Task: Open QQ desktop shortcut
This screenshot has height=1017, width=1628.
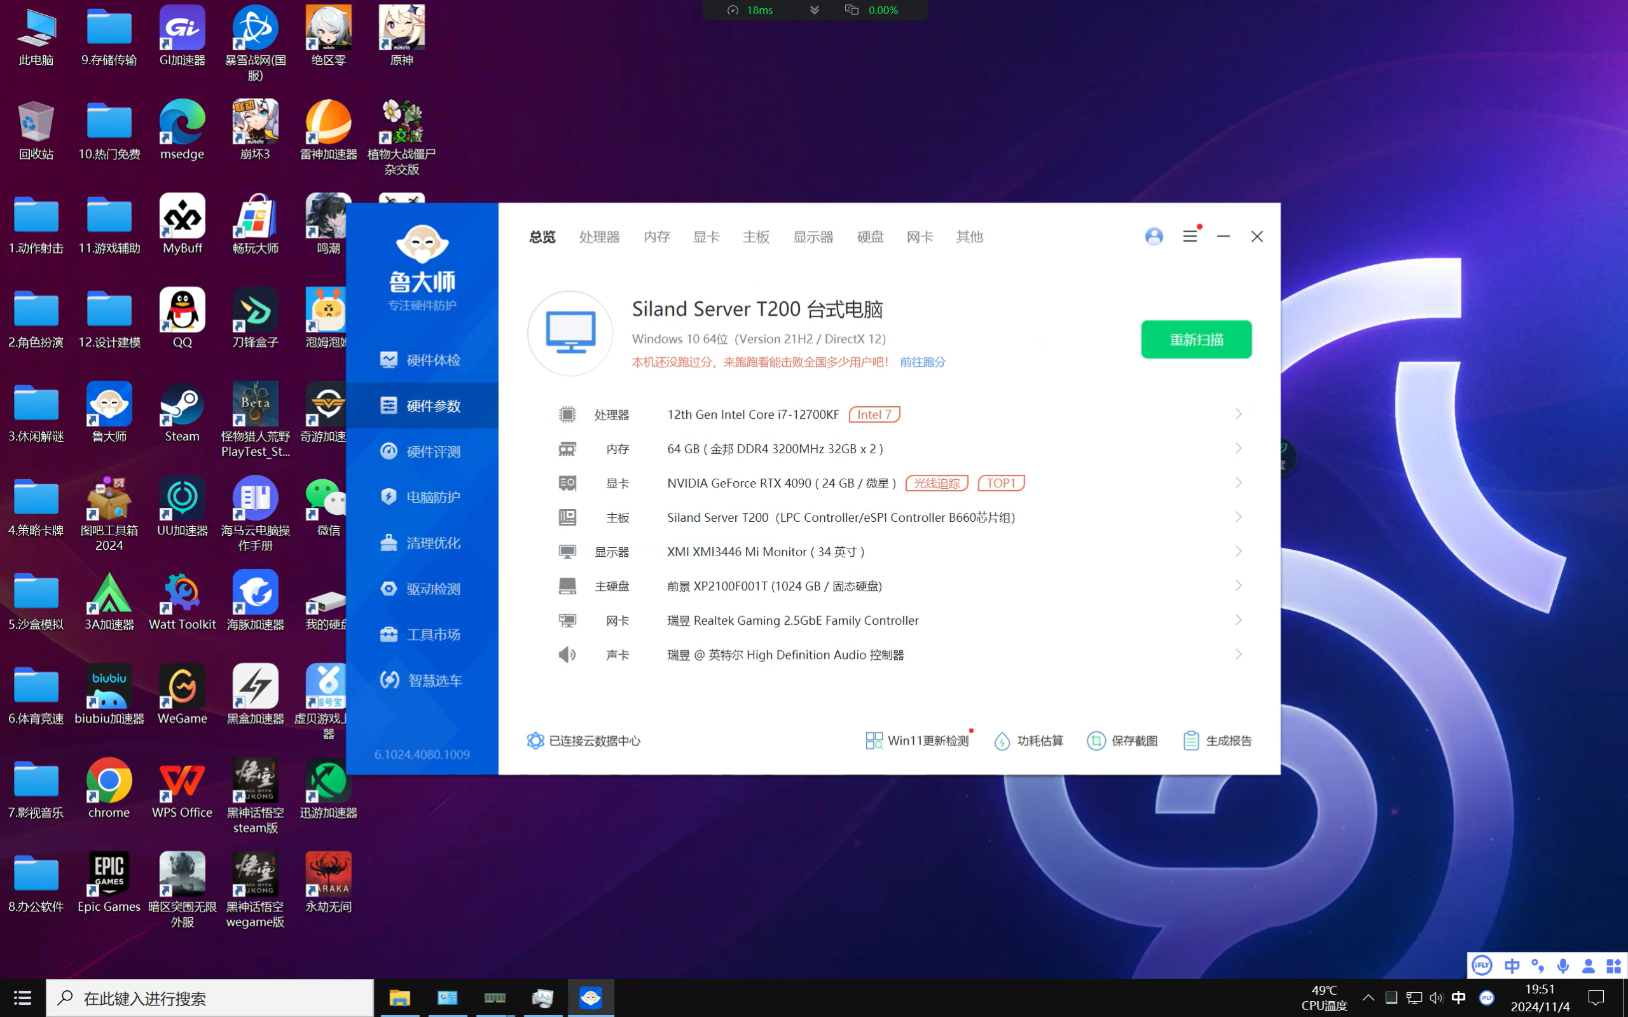Action: pyautogui.click(x=183, y=319)
